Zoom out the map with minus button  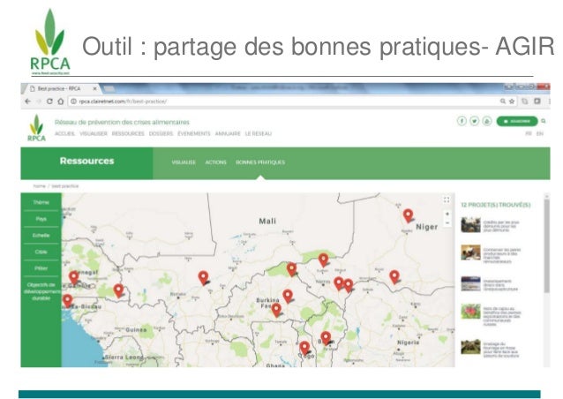447,222
